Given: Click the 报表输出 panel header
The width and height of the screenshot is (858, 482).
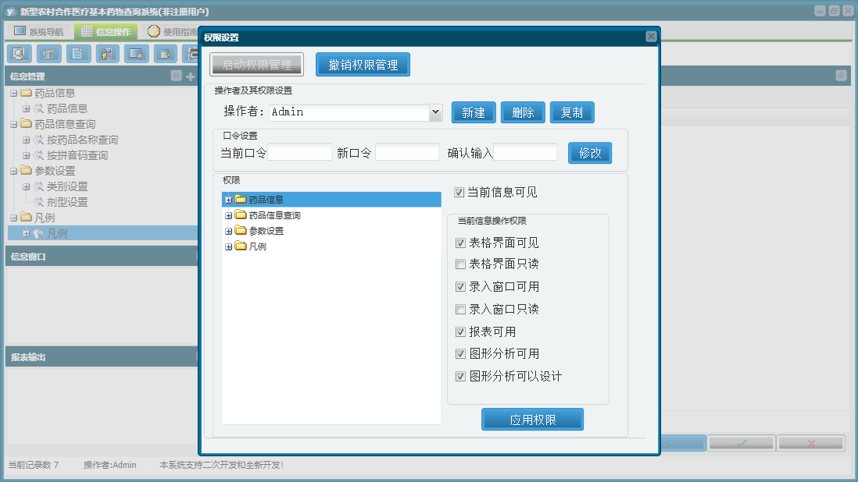Looking at the screenshot, I should click(x=102, y=356).
